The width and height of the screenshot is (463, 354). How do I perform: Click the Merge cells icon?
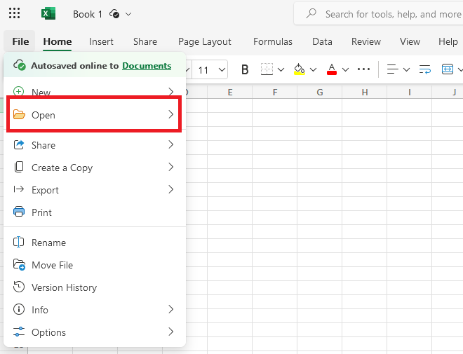coord(448,69)
